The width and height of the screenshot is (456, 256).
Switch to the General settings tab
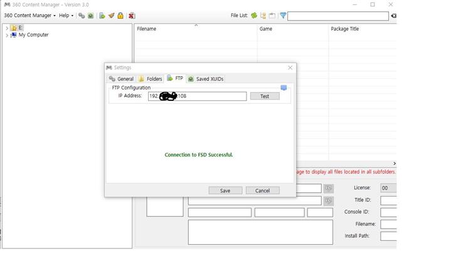pos(121,79)
